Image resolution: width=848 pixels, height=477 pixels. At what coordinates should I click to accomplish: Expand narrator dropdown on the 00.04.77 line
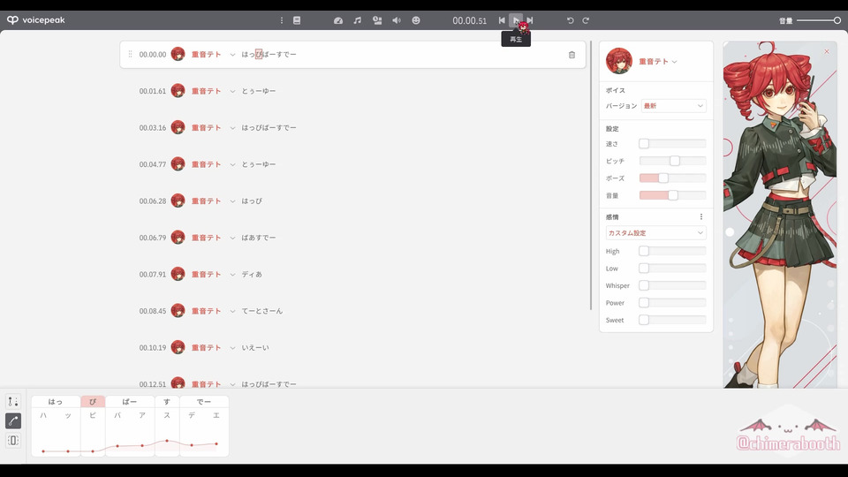coord(232,164)
